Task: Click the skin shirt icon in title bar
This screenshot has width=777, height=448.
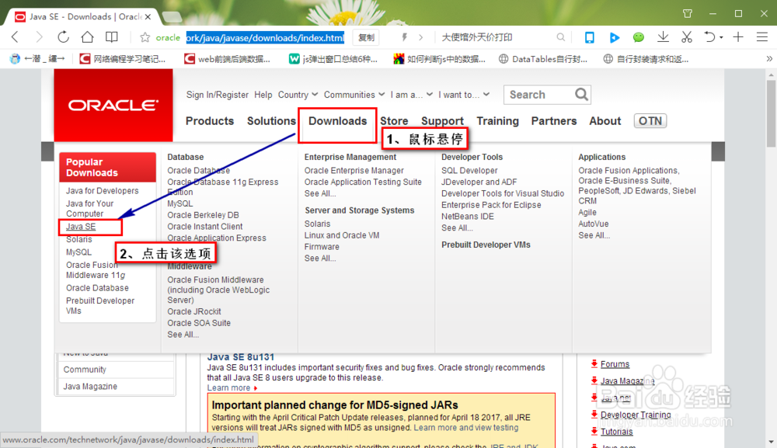Action: click(688, 13)
